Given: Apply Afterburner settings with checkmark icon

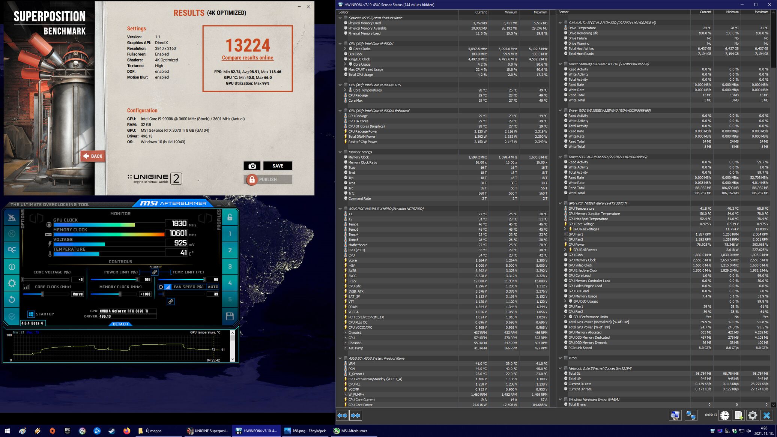Looking at the screenshot, I should click(12, 316).
